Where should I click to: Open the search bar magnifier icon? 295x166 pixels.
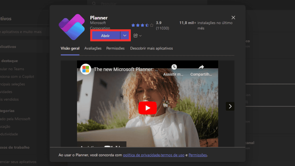pyautogui.click(x=94, y=3)
